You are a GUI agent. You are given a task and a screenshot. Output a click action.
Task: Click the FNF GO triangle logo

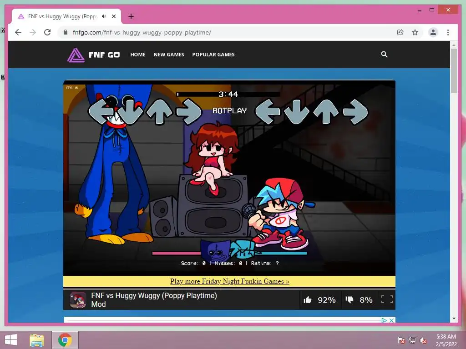[76, 55]
